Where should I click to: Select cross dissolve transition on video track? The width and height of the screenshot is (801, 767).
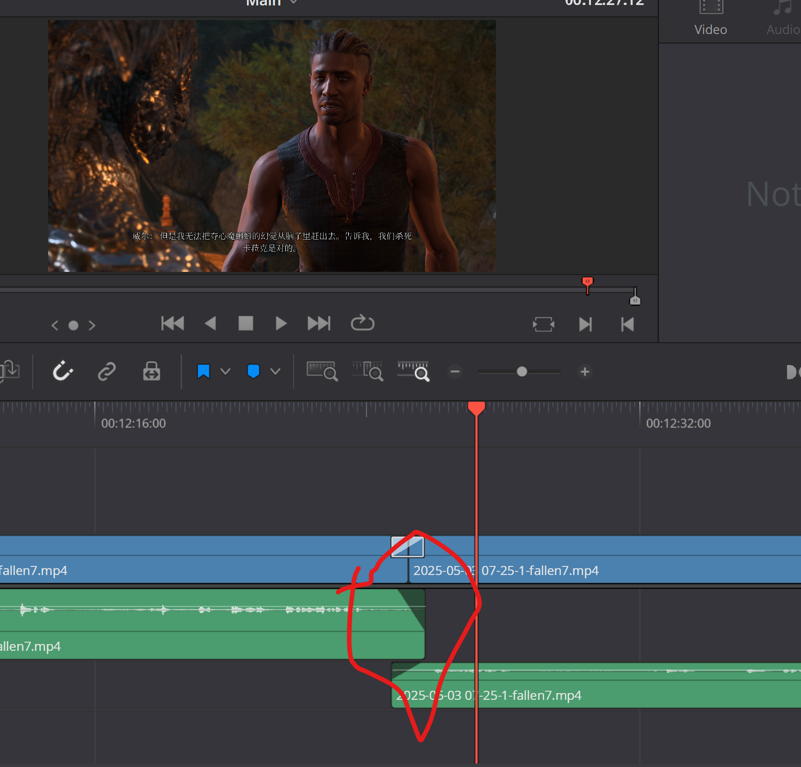[408, 547]
